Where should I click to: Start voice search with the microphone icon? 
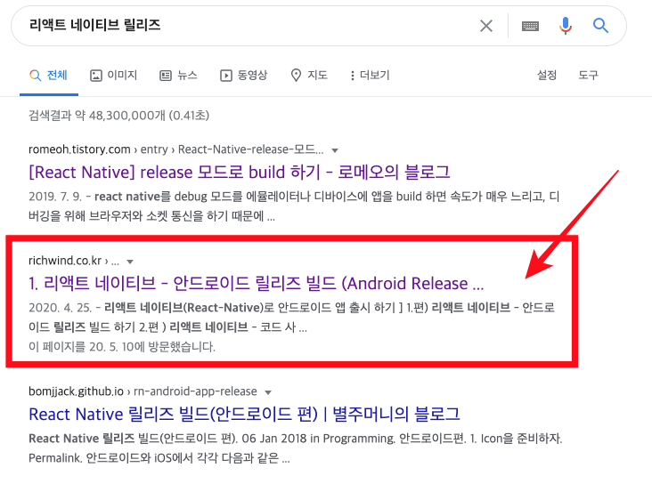click(x=565, y=26)
